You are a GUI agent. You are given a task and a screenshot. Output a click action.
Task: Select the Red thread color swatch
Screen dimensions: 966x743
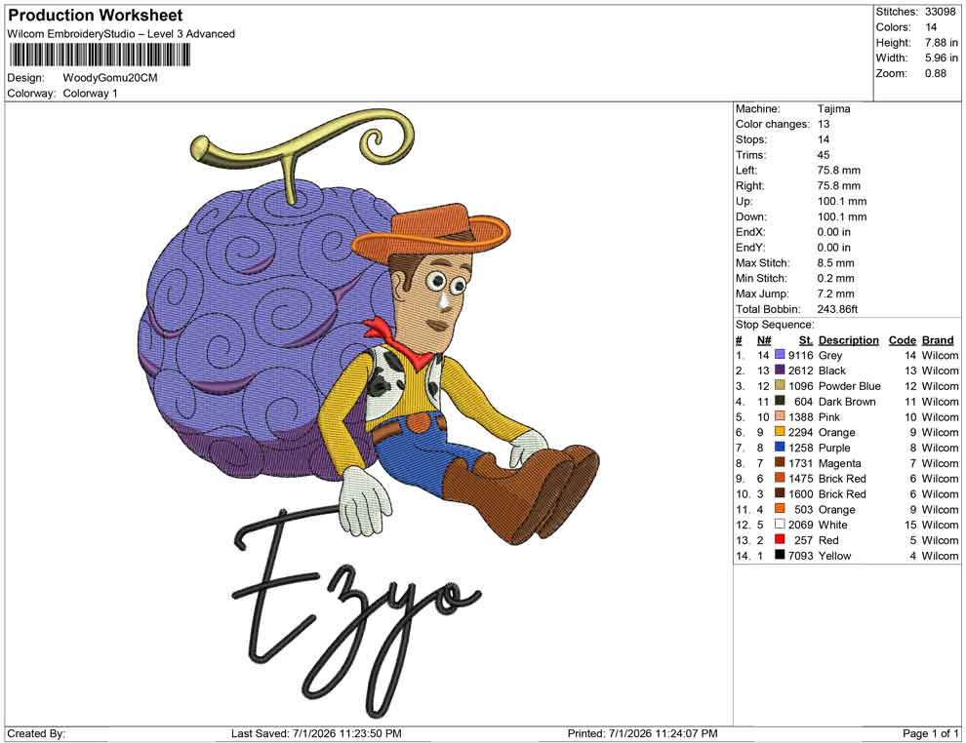click(780, 539)
